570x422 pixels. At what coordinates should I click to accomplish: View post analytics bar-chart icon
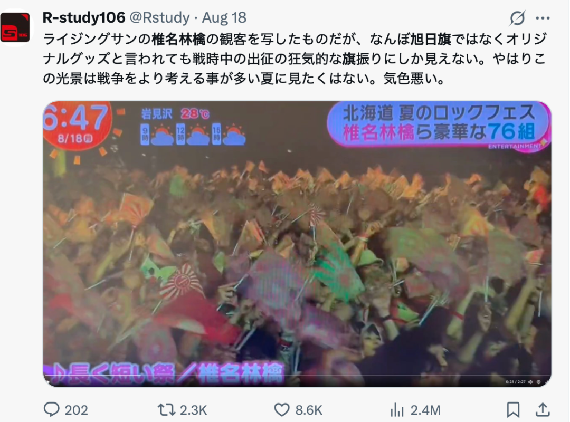pyautogui.click(x=396, y=410)
